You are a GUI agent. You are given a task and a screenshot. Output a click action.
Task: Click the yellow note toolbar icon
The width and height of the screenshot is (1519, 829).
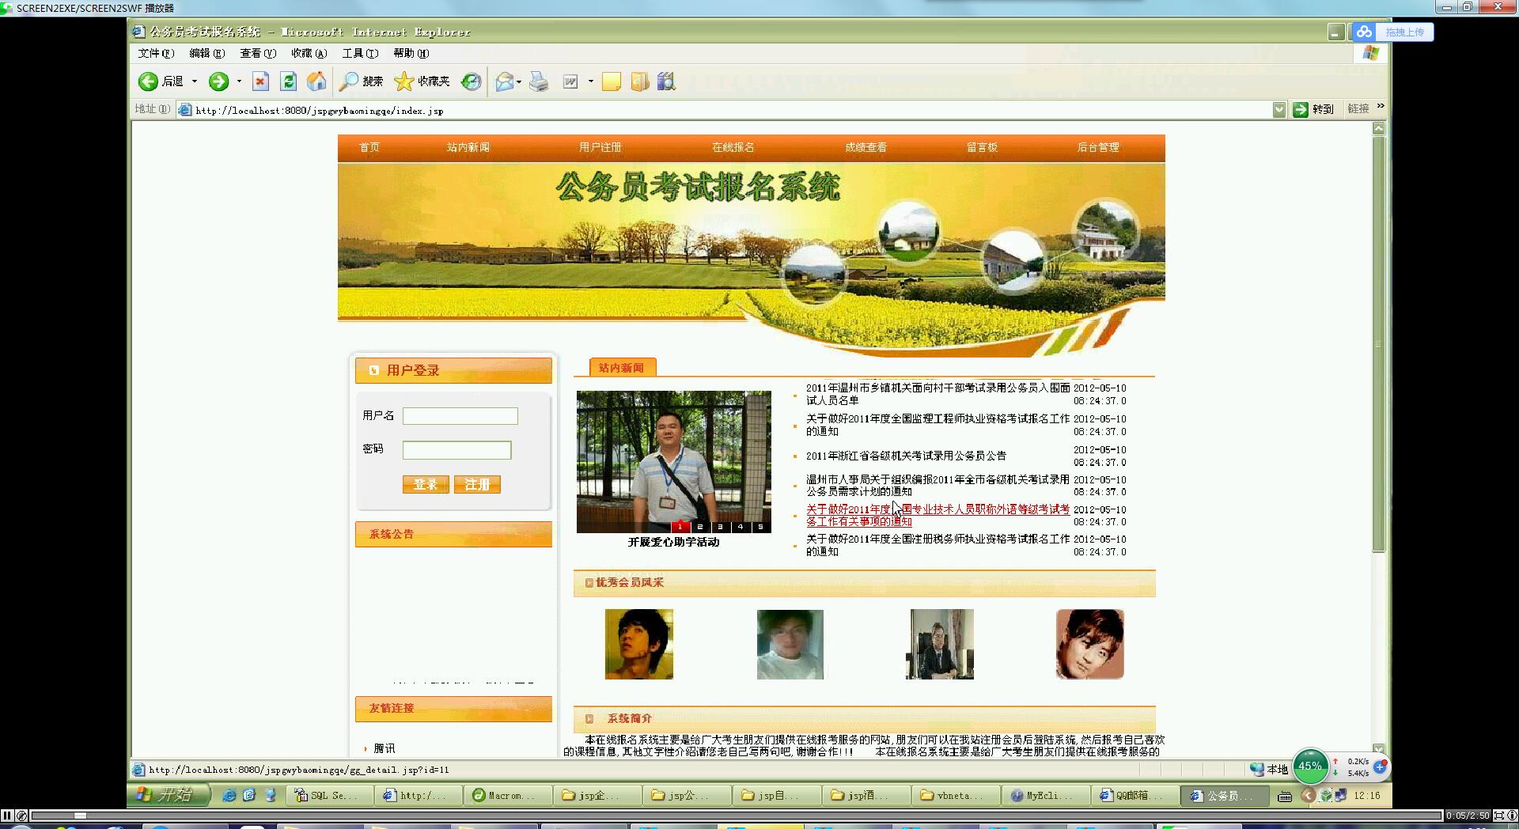pyautogui.click(x=612, y=81)
